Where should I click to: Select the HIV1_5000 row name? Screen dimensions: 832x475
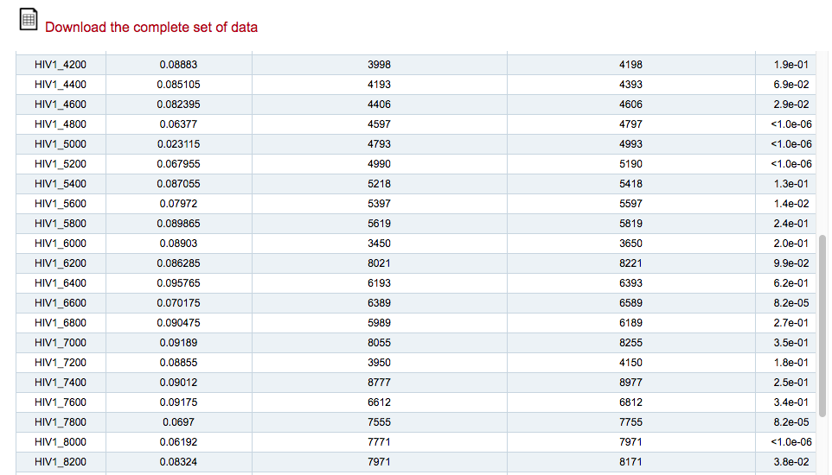point(61,144)
